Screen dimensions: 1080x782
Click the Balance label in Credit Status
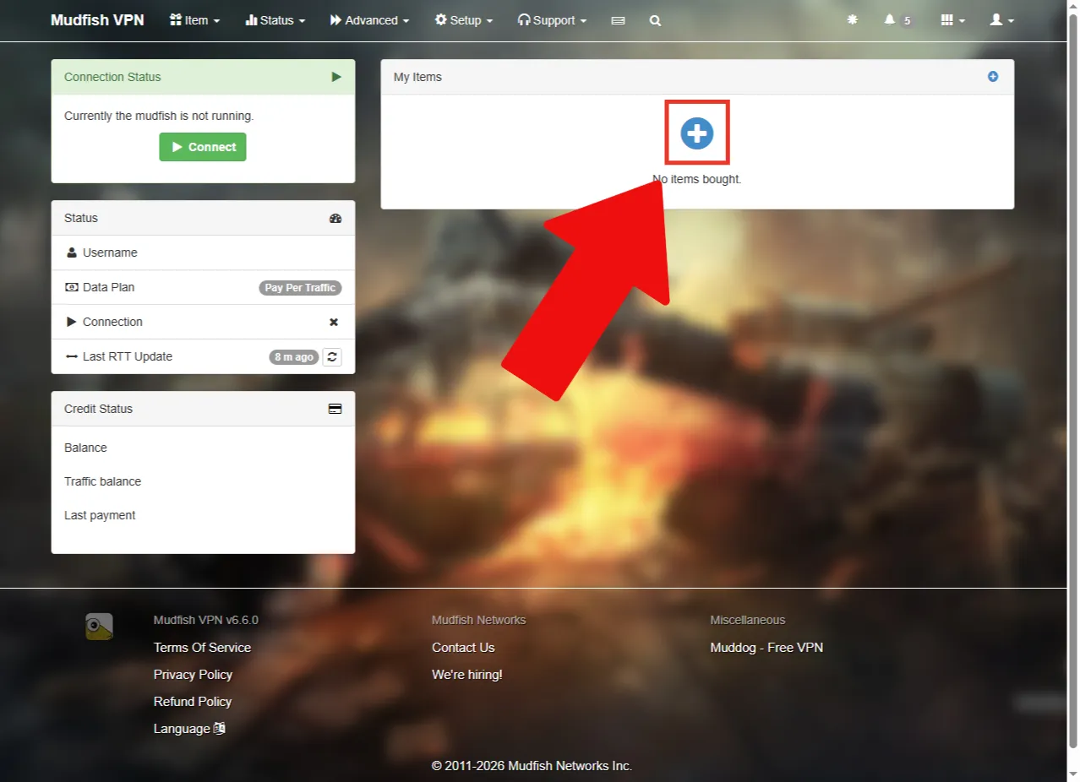click(x=85, y=448)
